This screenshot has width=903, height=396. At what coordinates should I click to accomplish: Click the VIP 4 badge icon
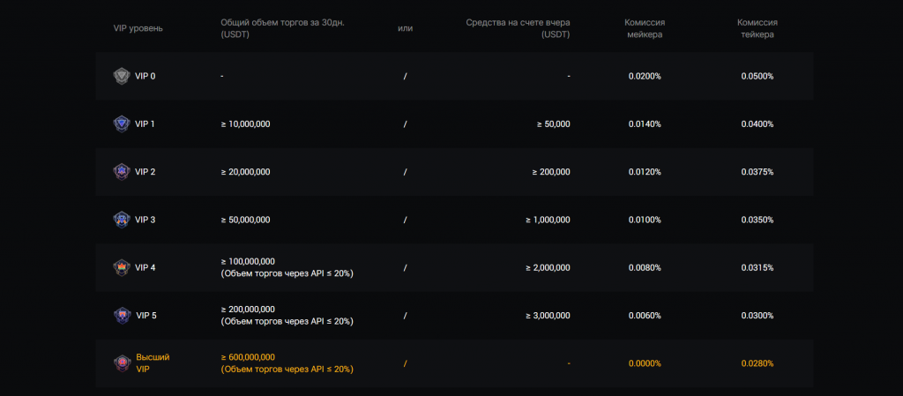click(121, 267)
